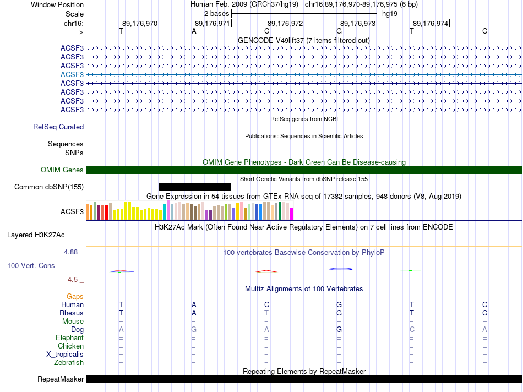This screenshot has width=523, height=392.
Task: Click the '2 bases' scale bar
Action: (x=304, y=14)
